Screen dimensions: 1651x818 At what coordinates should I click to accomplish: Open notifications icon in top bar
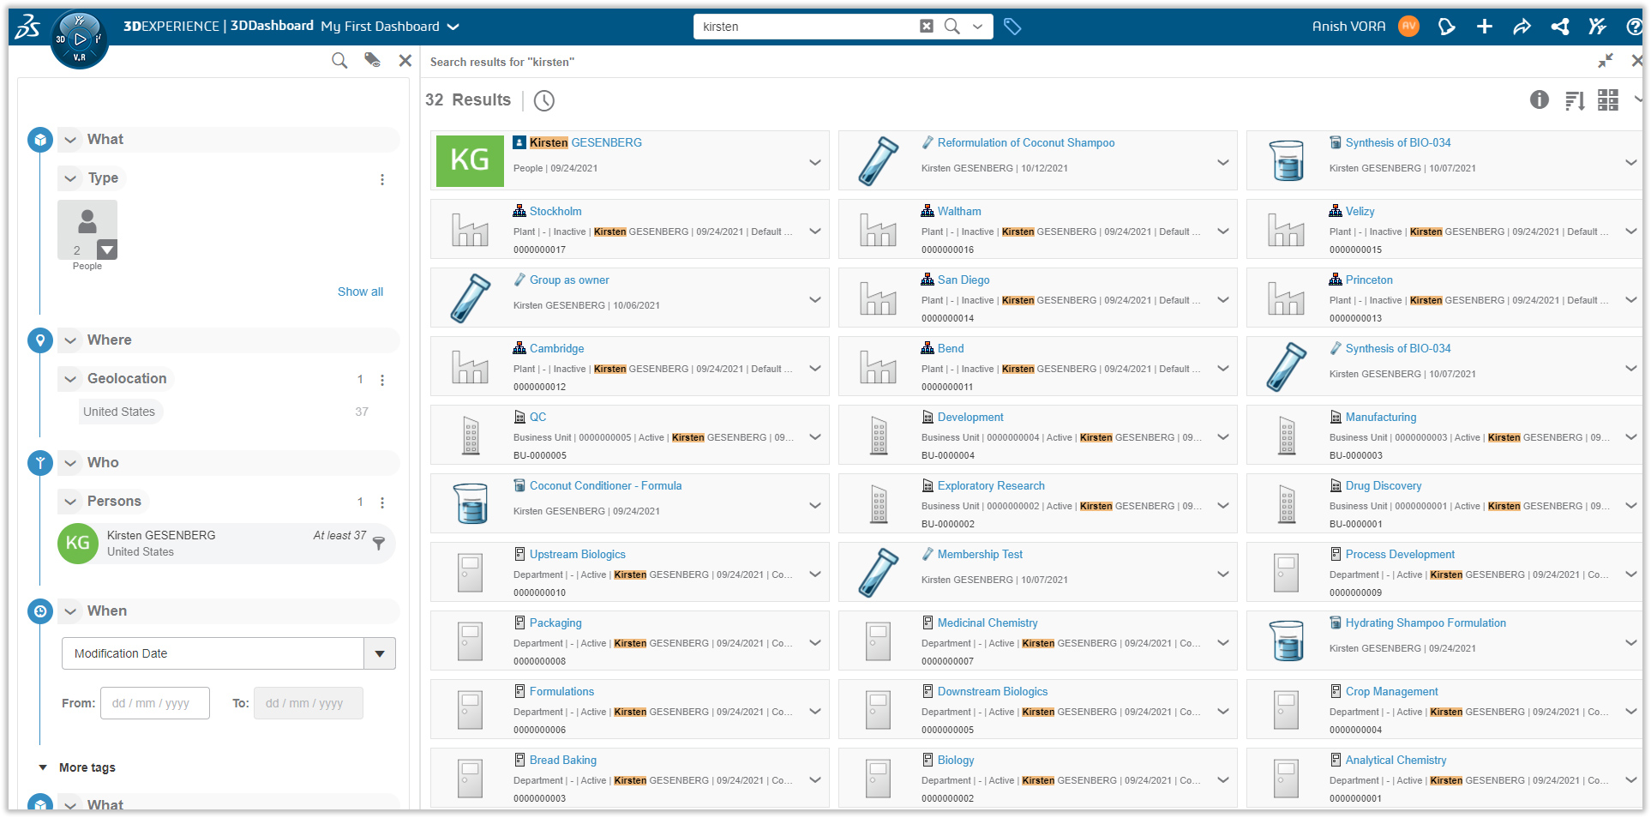click(1447, 27)
